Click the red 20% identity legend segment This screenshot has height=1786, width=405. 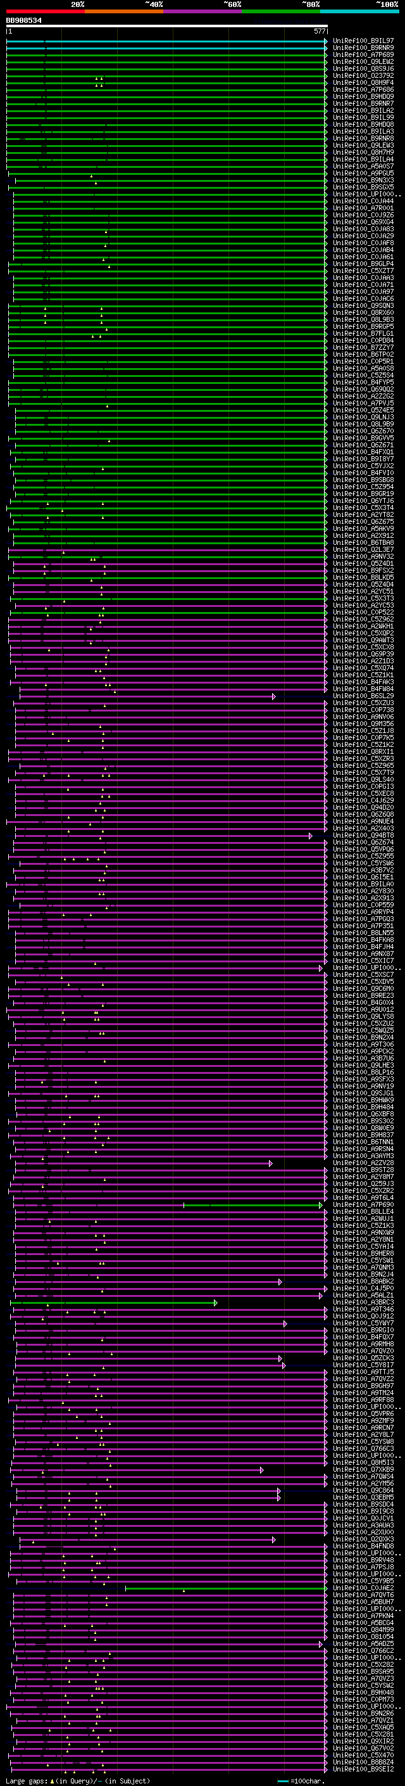[46, 12]
